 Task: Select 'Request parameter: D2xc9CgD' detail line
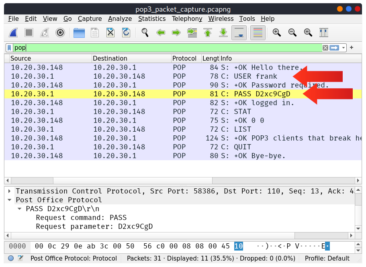(x=94, y=227)
